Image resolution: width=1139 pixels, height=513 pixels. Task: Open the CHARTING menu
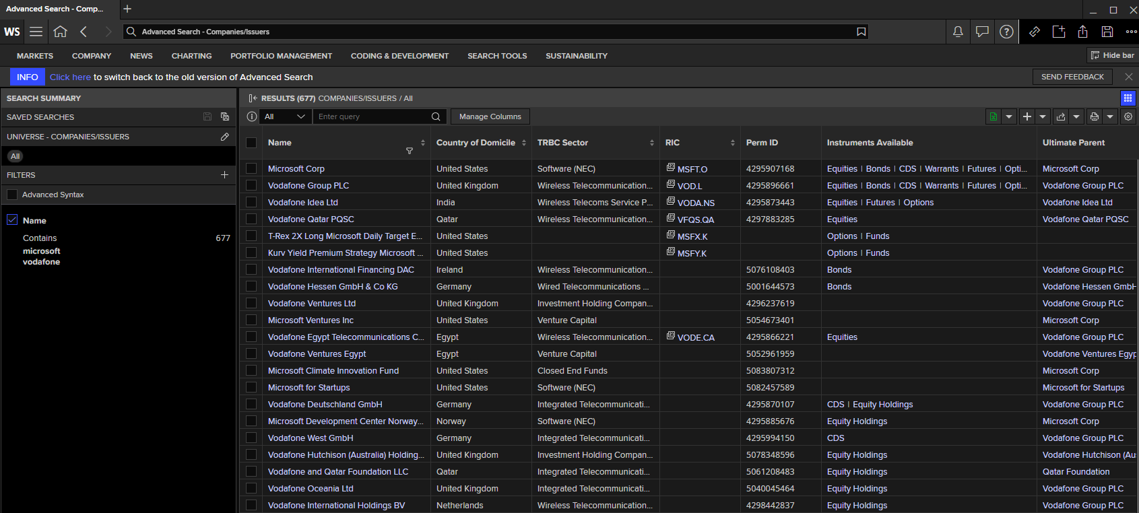pos(191,56)
